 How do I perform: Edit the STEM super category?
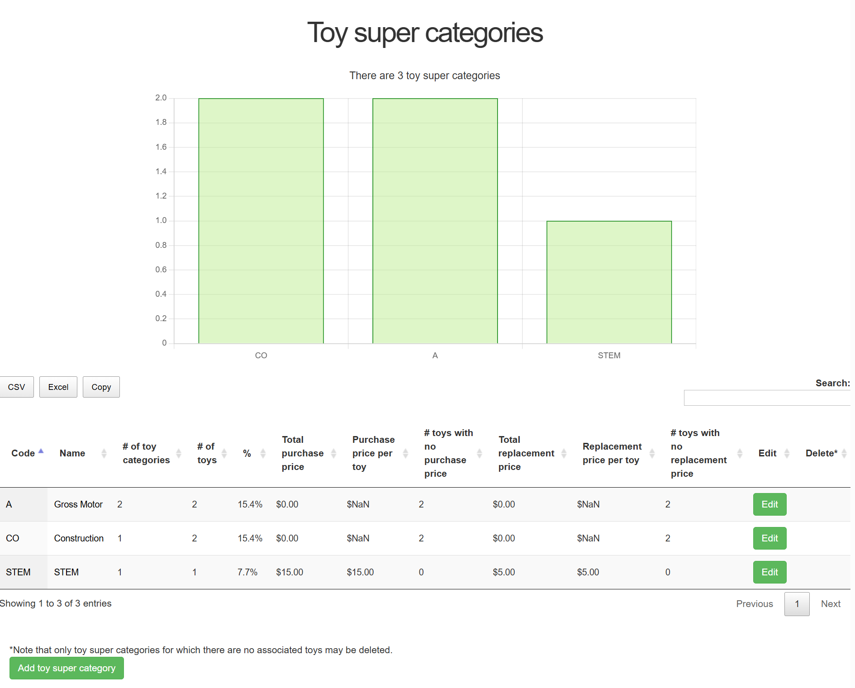(x=769, y=572)
